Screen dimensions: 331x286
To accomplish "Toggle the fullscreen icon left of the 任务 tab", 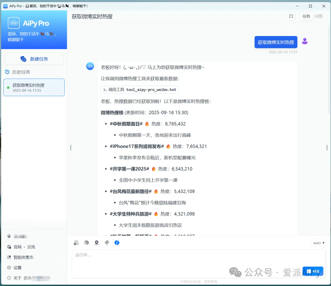I will point(291,16).
